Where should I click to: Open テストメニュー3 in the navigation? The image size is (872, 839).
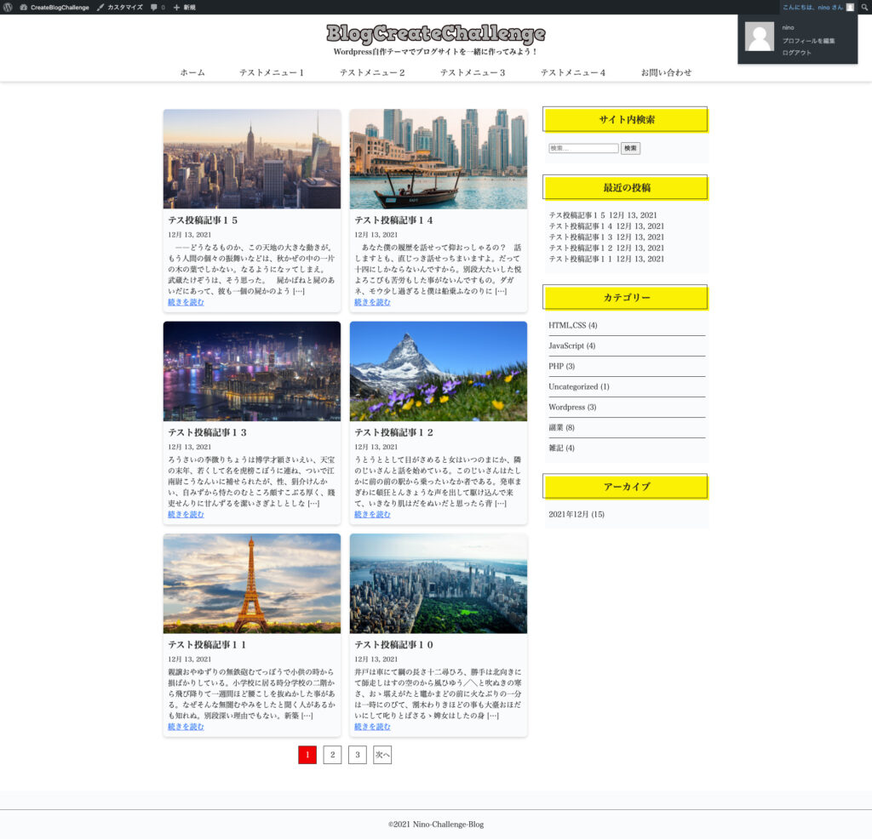pos(473,72)
